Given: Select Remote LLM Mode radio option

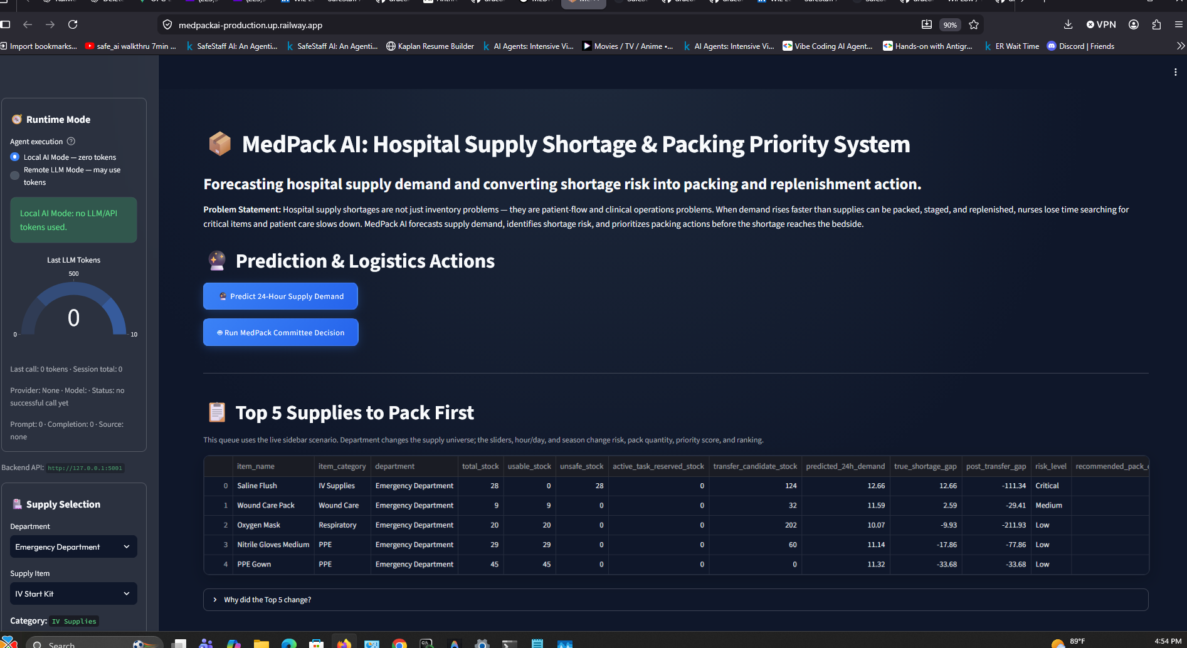Looking at the screenshot, I should (x=65, y=175).
